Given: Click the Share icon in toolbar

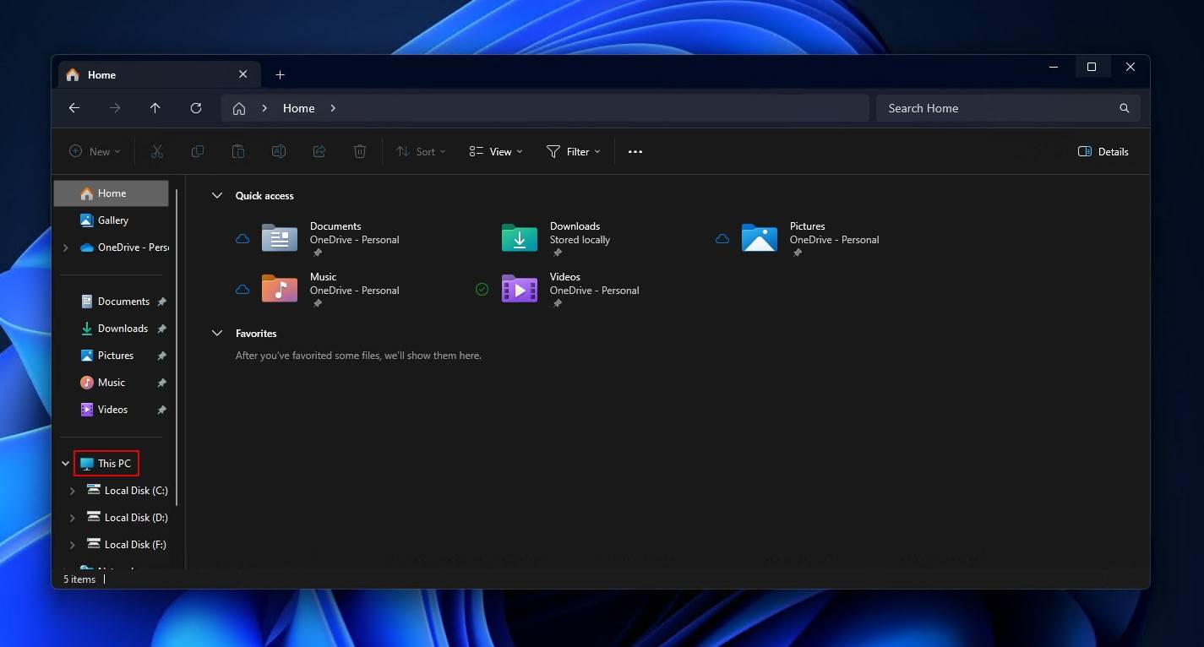Looking at the screenshot, I should pyautogui.click(x=319, y=151).
